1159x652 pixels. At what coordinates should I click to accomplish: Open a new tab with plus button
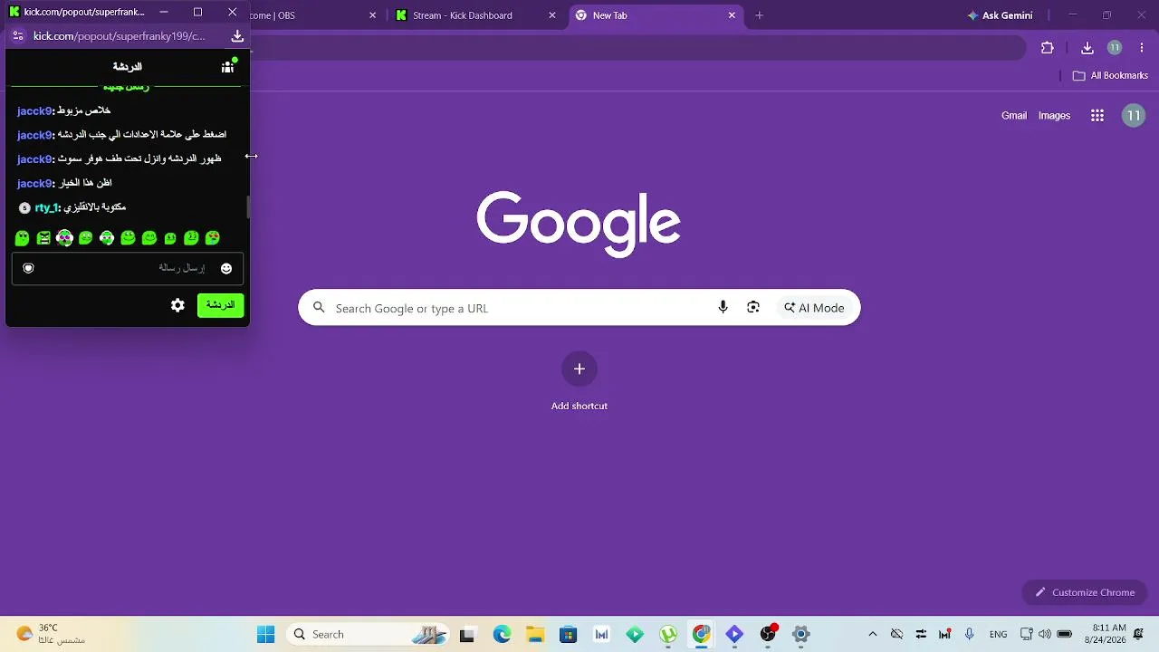(x=759, y=15)
